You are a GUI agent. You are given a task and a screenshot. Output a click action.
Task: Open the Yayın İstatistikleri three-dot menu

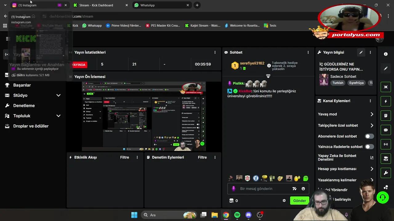point(215,52)
